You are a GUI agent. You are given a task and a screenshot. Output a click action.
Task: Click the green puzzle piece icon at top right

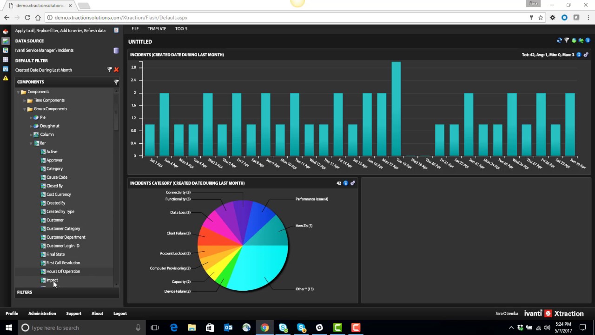coord(581,40)
